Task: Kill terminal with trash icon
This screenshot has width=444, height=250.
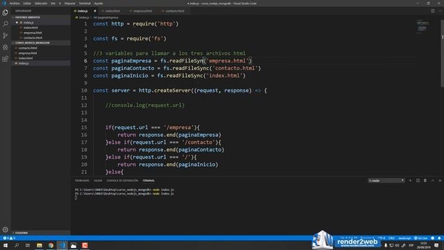Action: (x=425, y=181)
